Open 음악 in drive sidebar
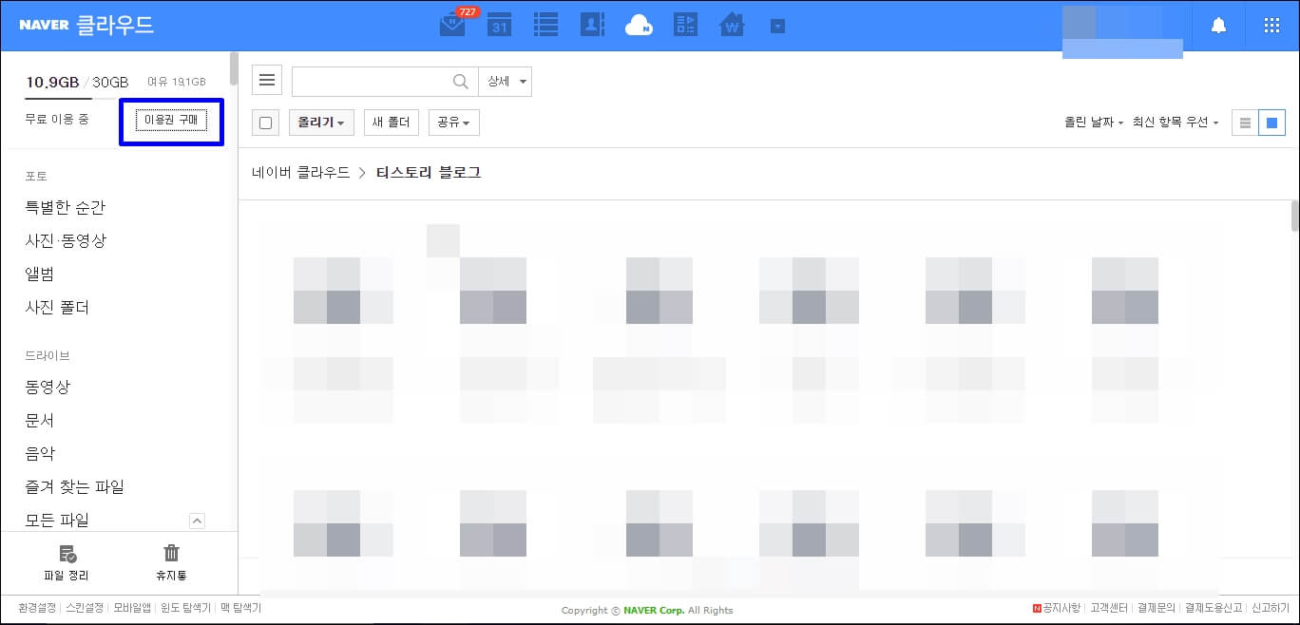The image size is (1300, 625). point(40,454)
